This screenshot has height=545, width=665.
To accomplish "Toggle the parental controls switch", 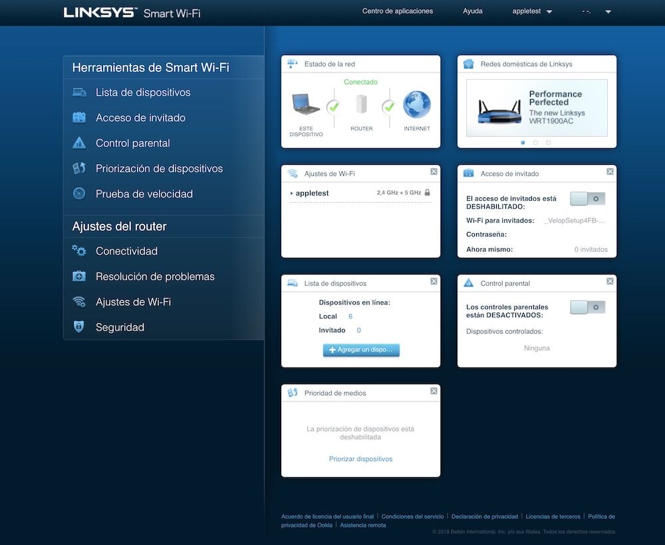I will coord(587,307).
